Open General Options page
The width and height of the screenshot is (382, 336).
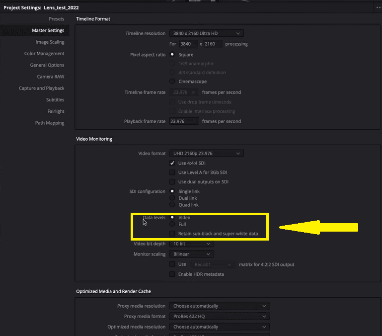coord(47,65)
